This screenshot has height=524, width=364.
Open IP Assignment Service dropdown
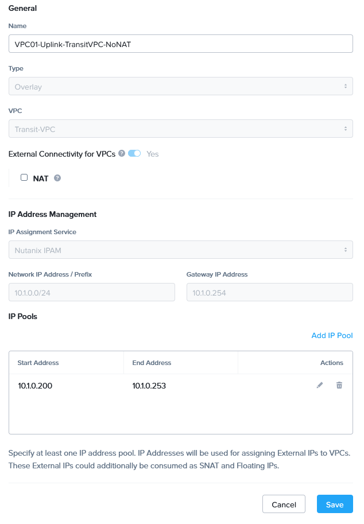pyautogui.click(x=180, y=250)
